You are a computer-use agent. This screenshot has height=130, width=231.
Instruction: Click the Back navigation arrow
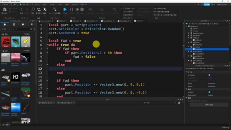point(22,10)
